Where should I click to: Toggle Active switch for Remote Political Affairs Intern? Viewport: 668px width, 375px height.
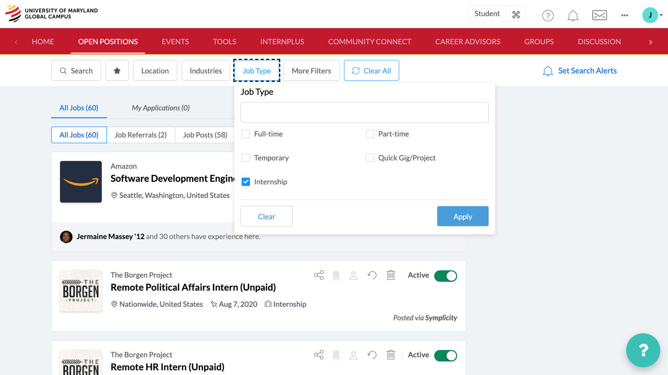click(445, 276)
